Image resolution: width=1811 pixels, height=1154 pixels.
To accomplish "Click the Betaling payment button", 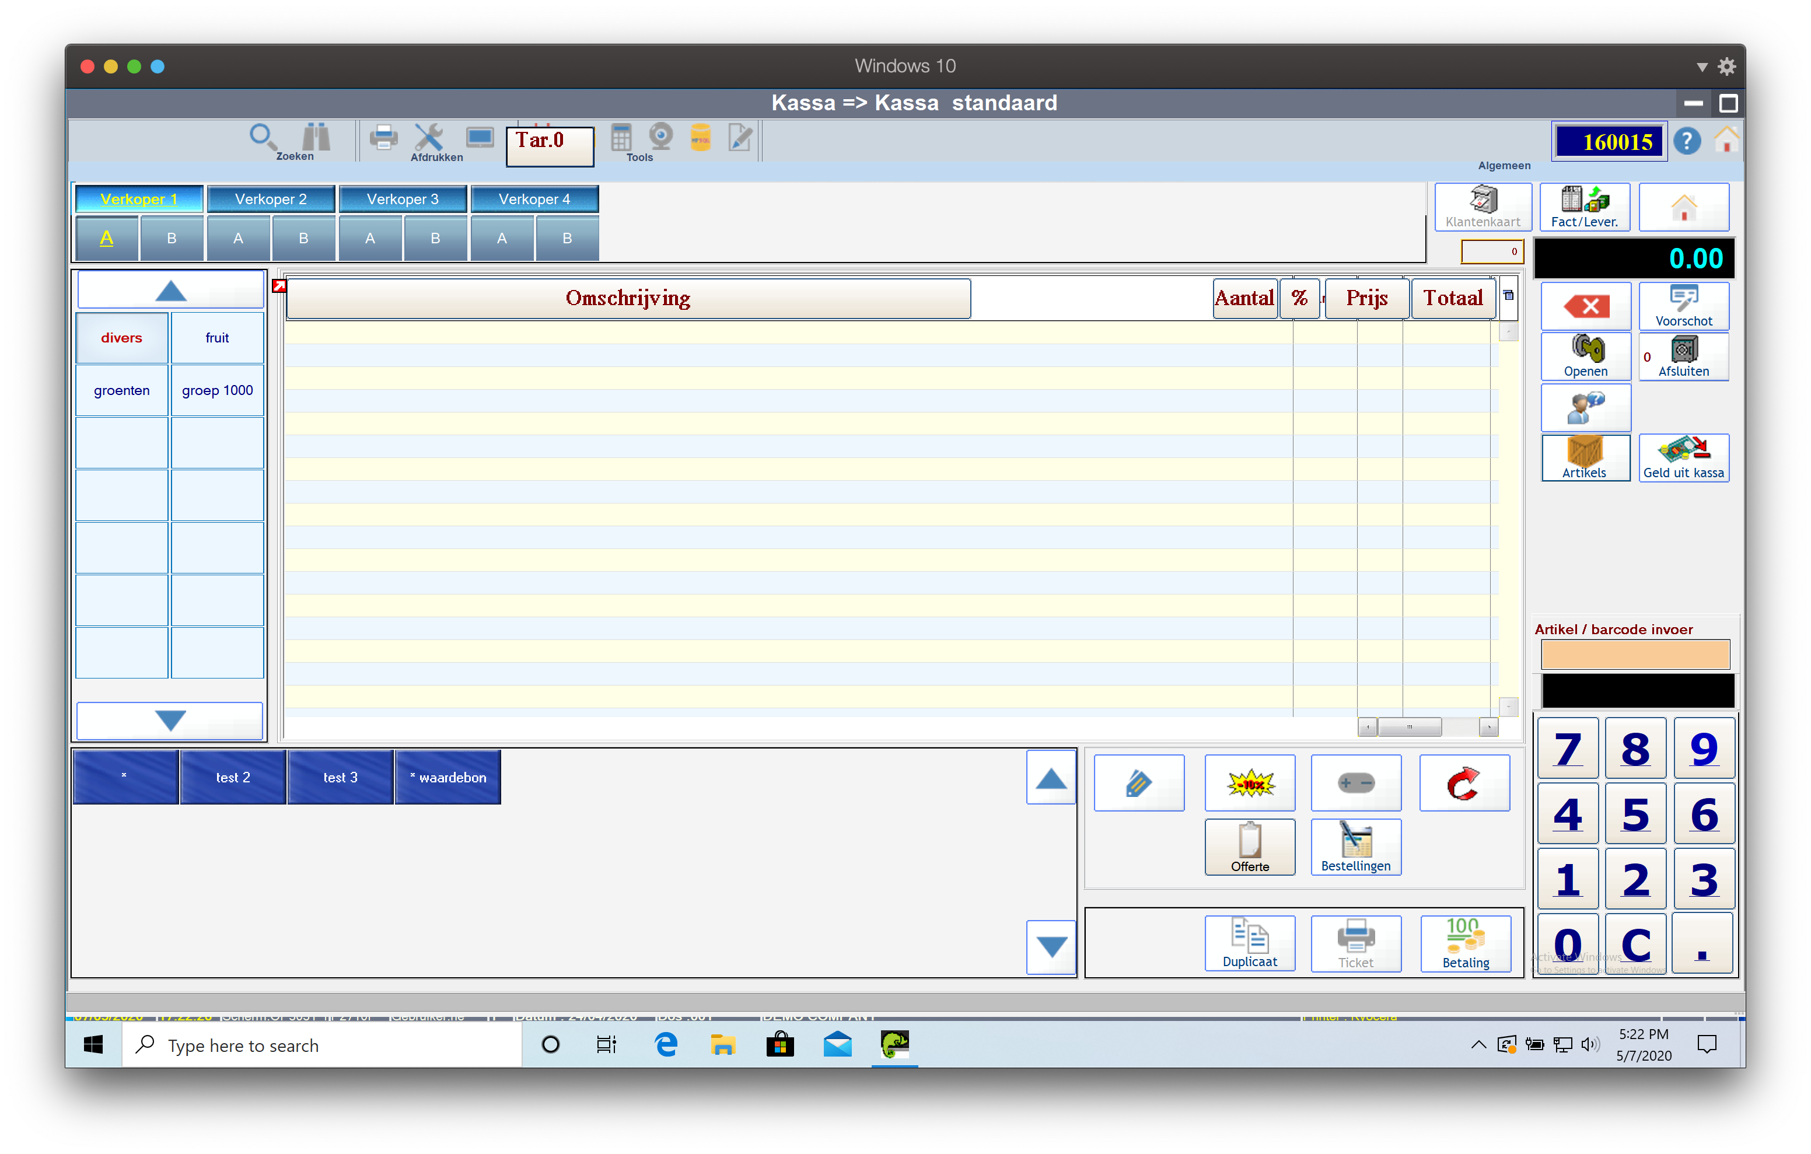I will point(1464,943).
